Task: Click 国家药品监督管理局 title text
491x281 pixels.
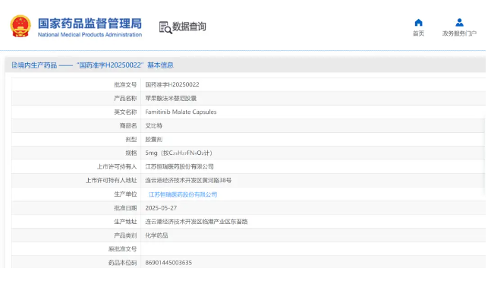Action: (x=90, y=24)
